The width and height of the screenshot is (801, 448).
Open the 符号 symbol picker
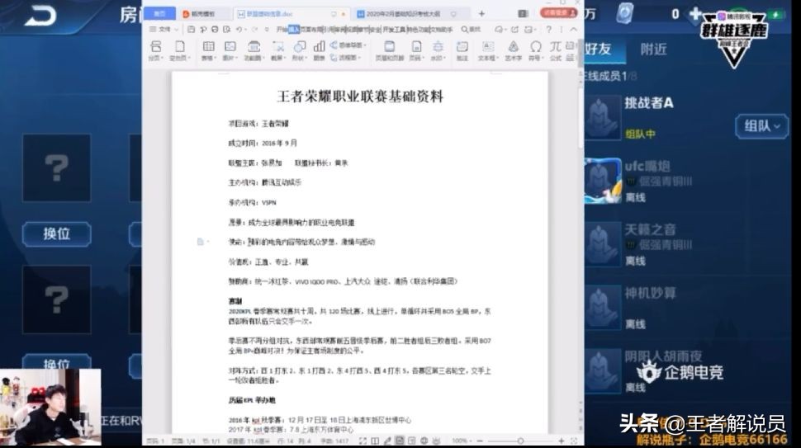(x=535, y=48)
